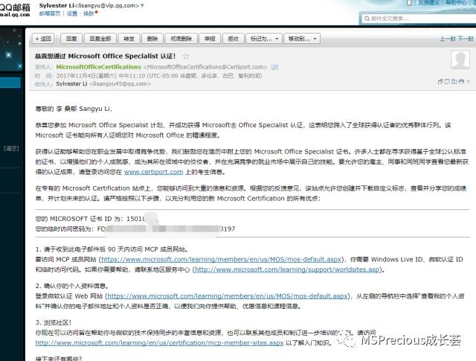Click the date text 2017年11月4日(星期六)
The height and width of the screenshot is (361, 476).
click(86, 76)
